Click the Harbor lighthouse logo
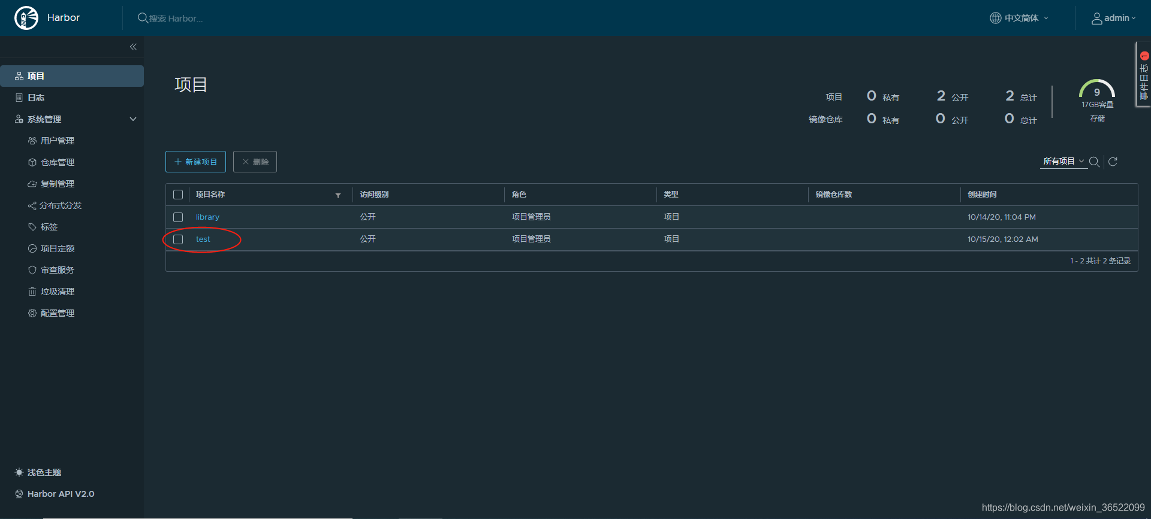The width and height of the screenshot is (1151, 519). [x=26, y=18]
